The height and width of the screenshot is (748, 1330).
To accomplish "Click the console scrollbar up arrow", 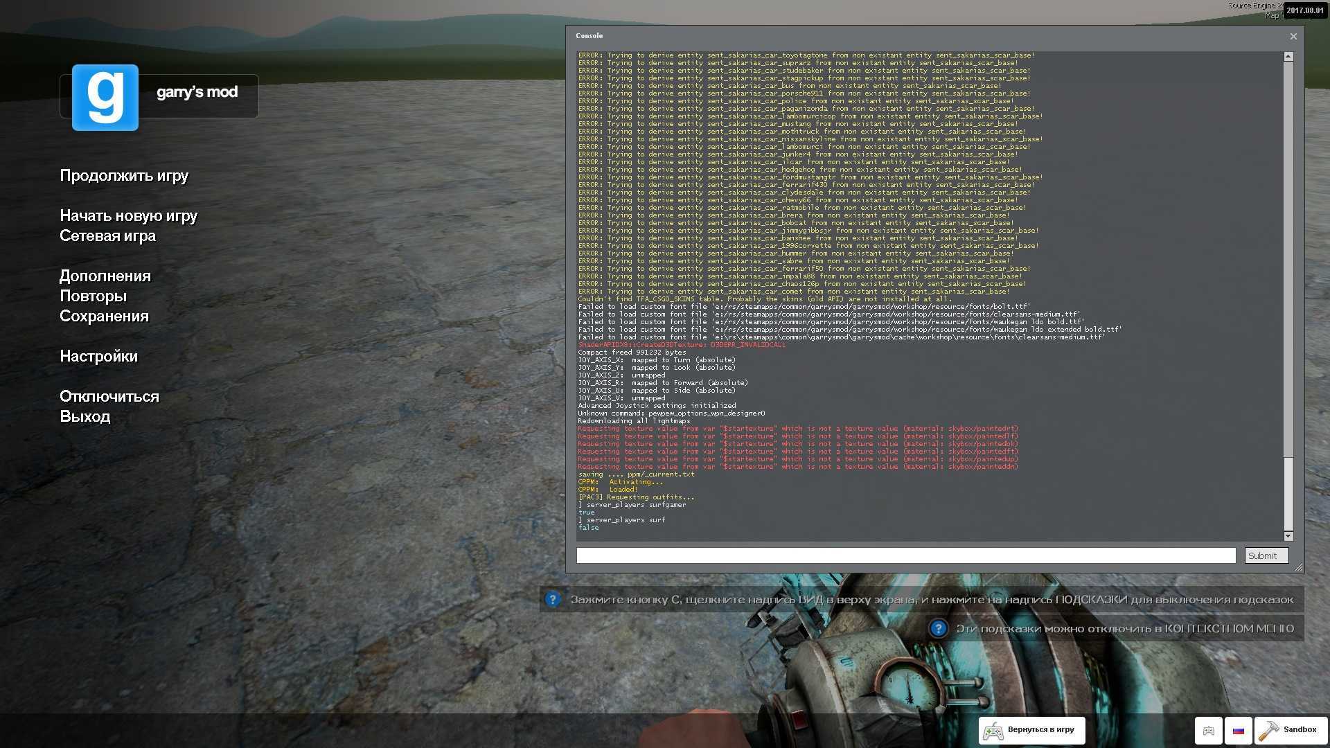I will click(1288, 56).
